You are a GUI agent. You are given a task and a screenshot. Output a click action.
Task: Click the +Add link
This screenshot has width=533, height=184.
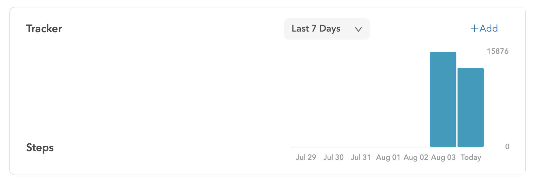tap(484, 28)
